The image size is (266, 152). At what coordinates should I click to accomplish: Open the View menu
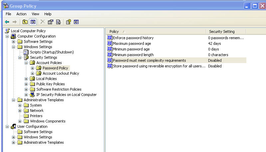coord(35,14)
